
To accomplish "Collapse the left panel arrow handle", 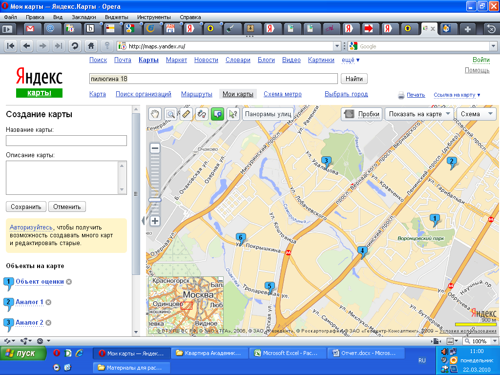I will click(143, 220).
